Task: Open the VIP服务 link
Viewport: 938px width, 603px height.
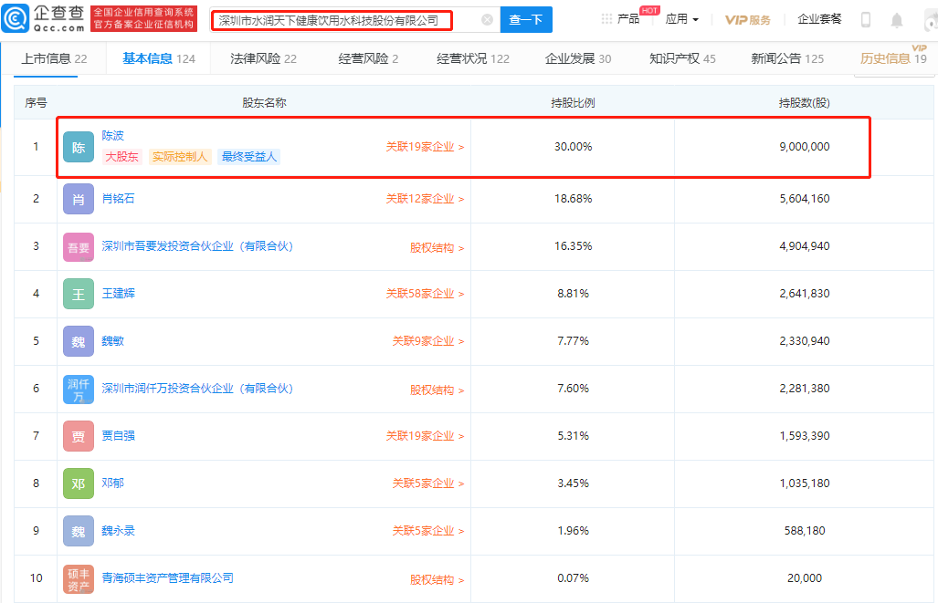Action: 747,20
